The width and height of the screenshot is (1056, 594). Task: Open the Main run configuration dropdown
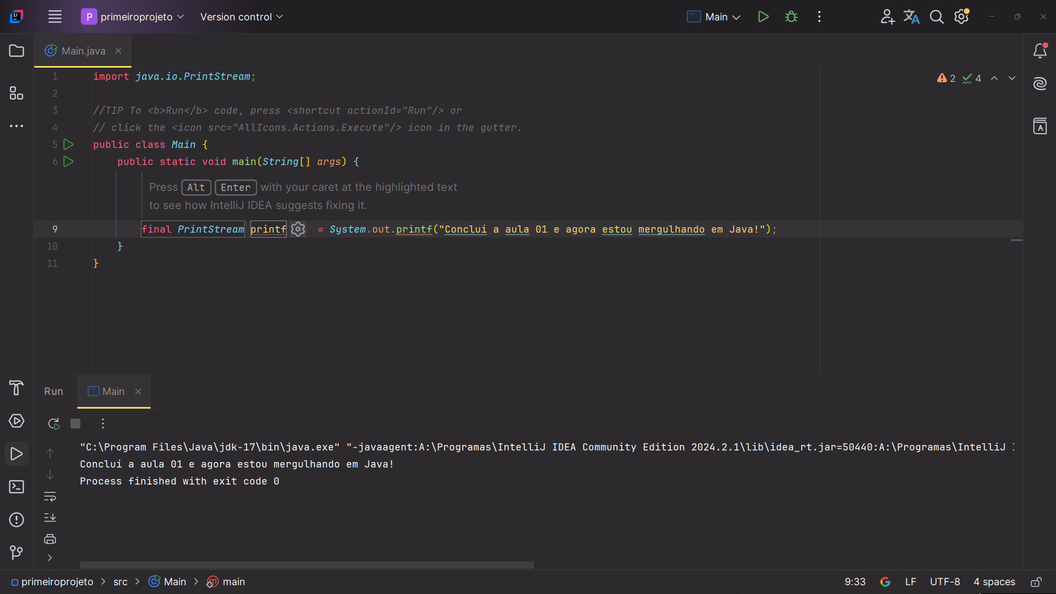coord(714,16)
